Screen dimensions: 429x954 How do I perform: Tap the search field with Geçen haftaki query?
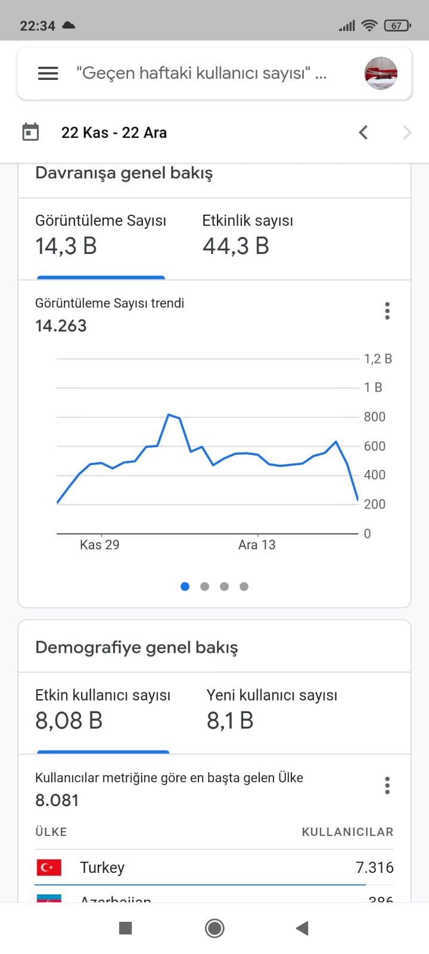point(201,73)
